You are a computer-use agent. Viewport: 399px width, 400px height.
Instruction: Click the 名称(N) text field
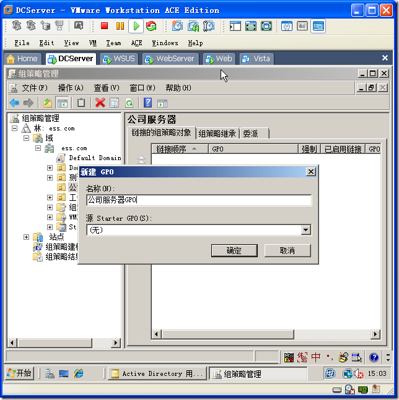(x=199, y=200)
